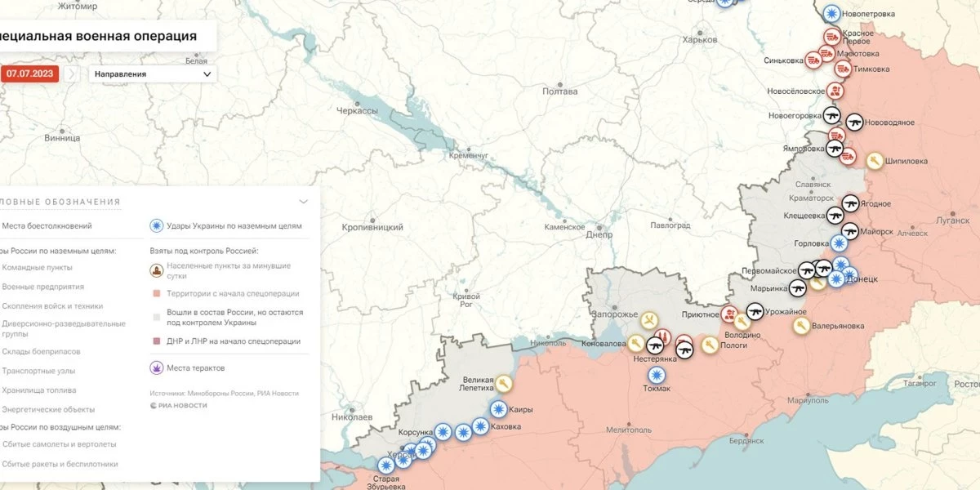Select the red marker beside Тимковка
This screenshot has width=980, height=490.
(842, 69)
